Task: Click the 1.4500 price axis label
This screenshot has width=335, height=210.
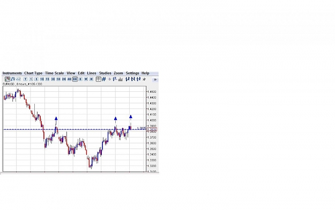Action: pos(152,92)
